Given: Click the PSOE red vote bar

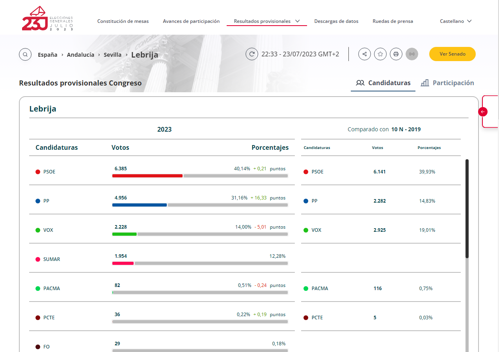Looking at the screenshot, I should pyautogui.click(x=147, y=175).
